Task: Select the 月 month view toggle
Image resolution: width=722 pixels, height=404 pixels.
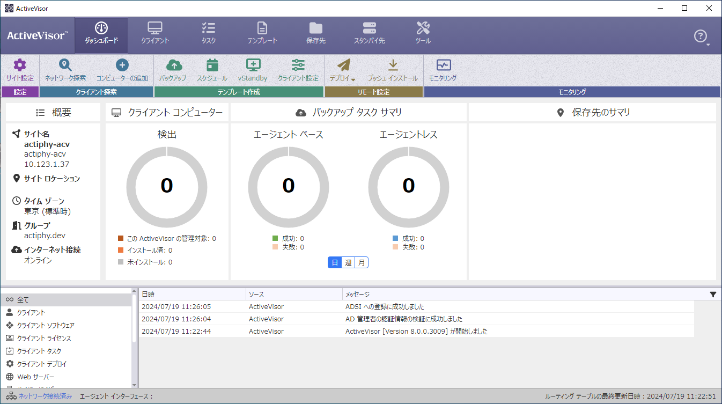Action: pos(362,262)
